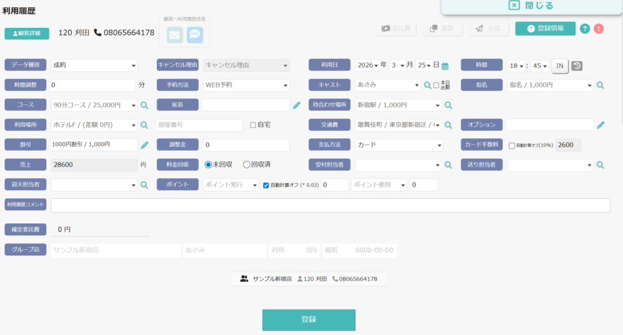Viewport: 623px width, 335px height.
Task: Click the pencil edit icon for 延長
Action: click(x=296, y=105)
